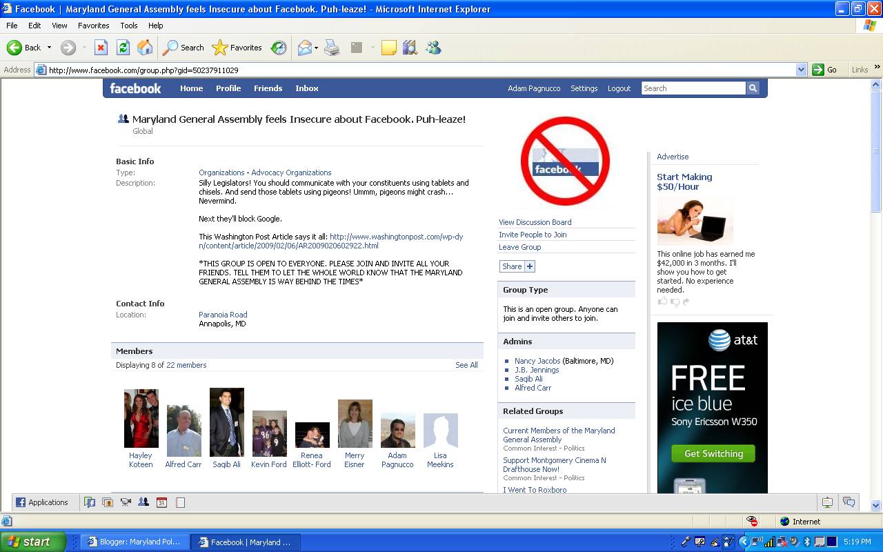Open the Favorites menu in the menu bar
The width and height of the screenshot is (883, 552).
tap(94, 26)
